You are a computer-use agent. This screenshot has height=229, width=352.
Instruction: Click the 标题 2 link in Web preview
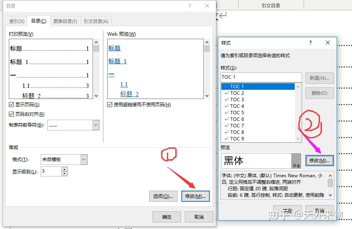pyautogui.click(x=129, y=94)
